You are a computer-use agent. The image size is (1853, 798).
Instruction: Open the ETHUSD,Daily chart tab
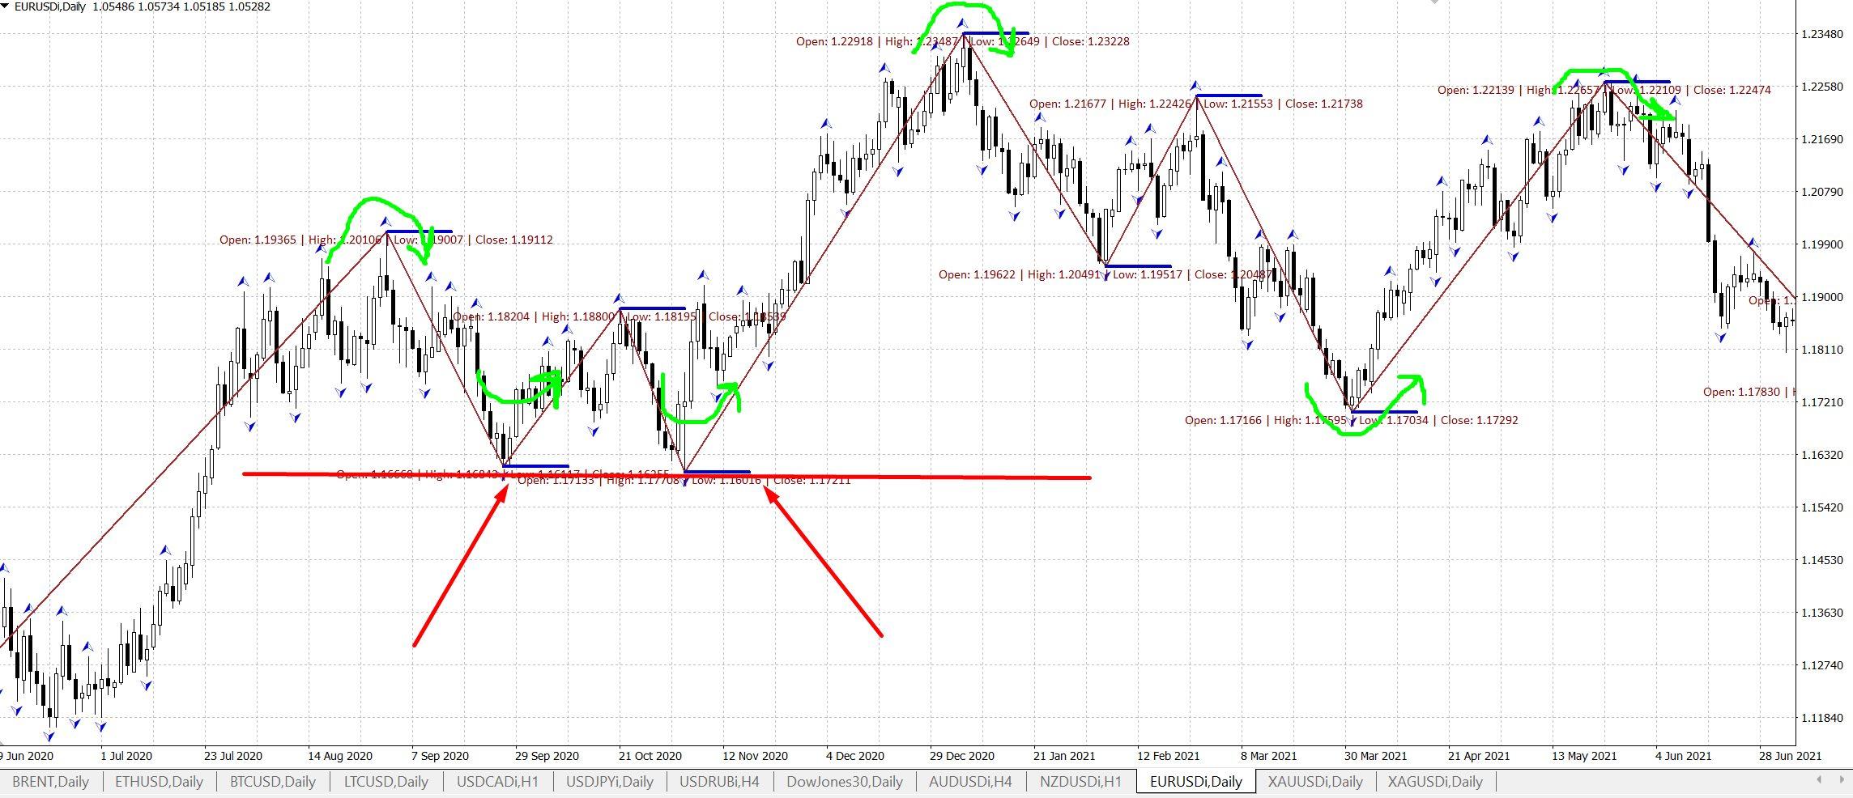[159, 781]
